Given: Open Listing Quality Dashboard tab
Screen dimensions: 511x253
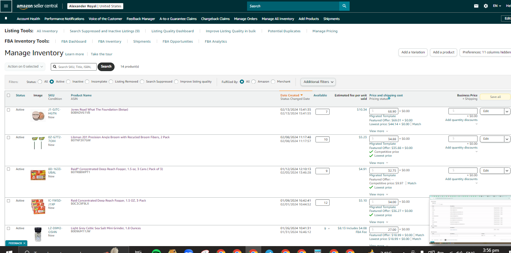Looking at the screenshot, I should point(173,31).
